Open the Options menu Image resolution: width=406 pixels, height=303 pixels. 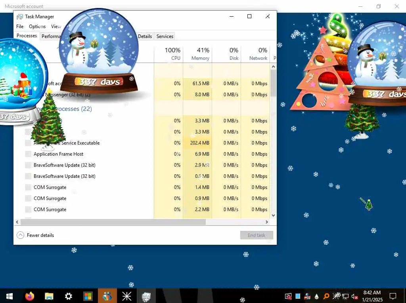tap(37, 27)
